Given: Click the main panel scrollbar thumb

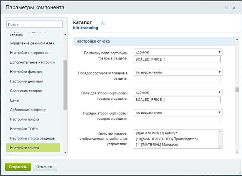Looking at the screenshot, I should [237, 90].
